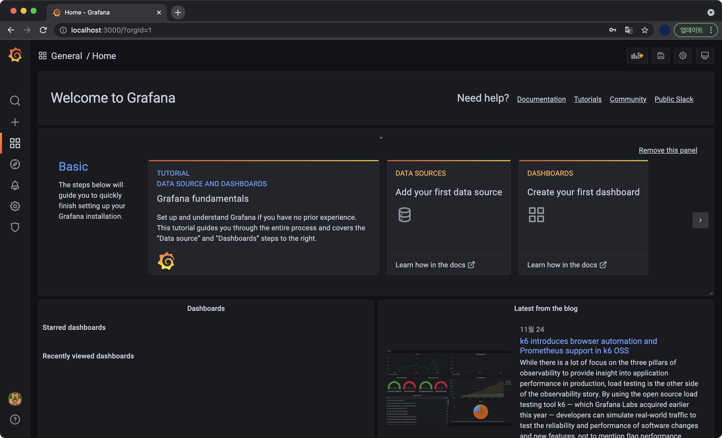
Task: Open the Search dashboards icon in sidebar
Action: point(15,101)
